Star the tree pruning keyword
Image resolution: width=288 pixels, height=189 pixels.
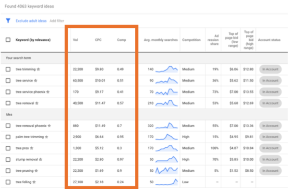36,171
